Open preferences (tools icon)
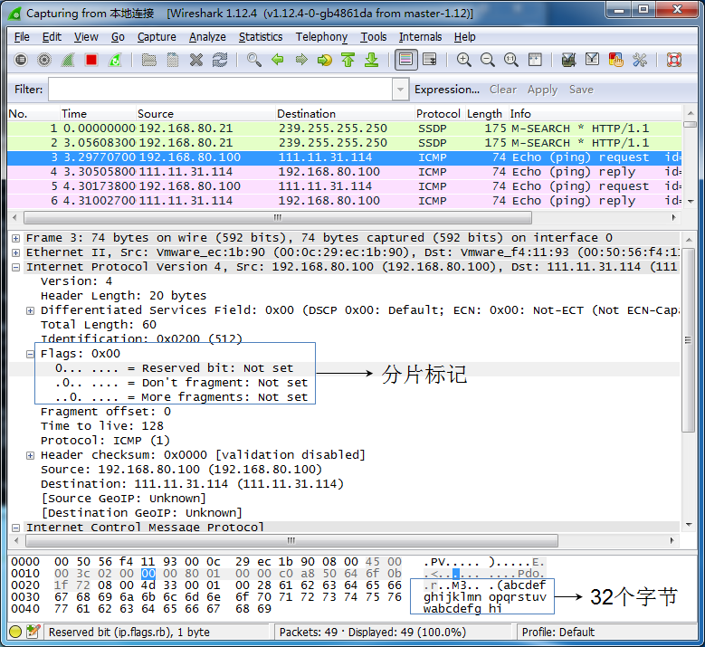This screenshot has width=705, height=647. 639,60
